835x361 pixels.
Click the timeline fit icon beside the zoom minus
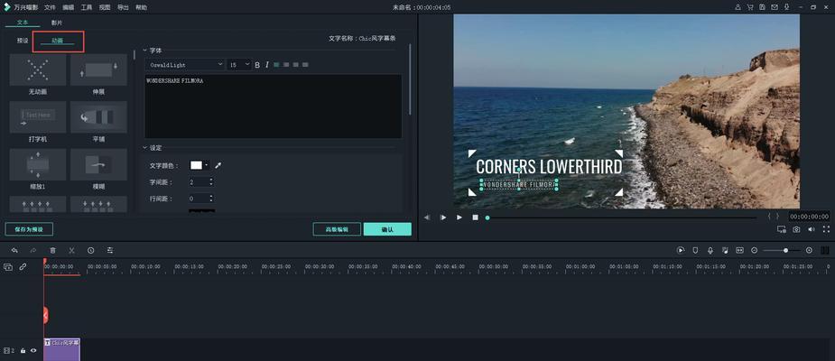pos(739,250)
